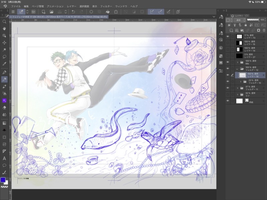Select the Eraser tool

pos(4,108)
